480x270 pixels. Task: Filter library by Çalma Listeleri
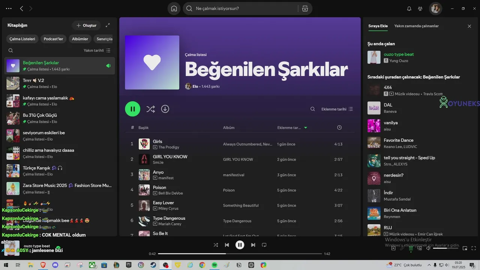click(22, 39)
